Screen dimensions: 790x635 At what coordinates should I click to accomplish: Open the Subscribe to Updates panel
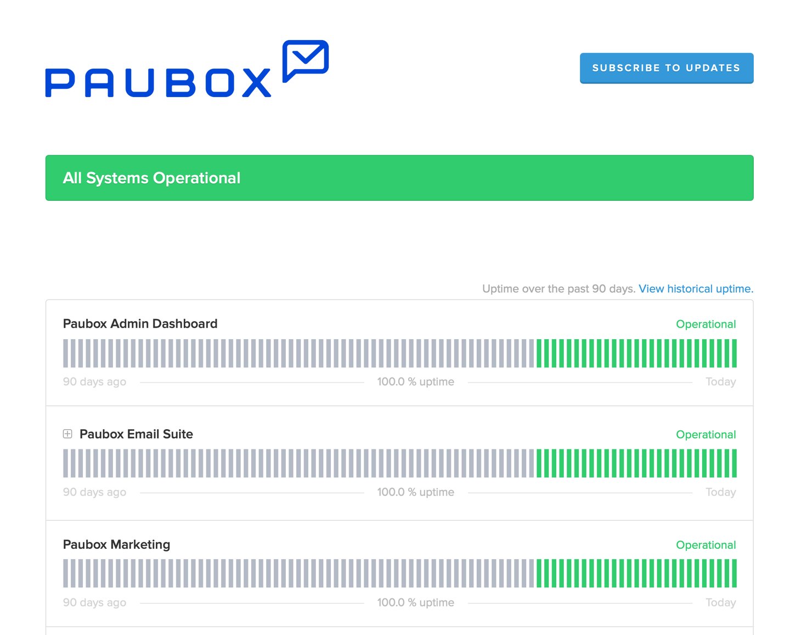(666, 68)
